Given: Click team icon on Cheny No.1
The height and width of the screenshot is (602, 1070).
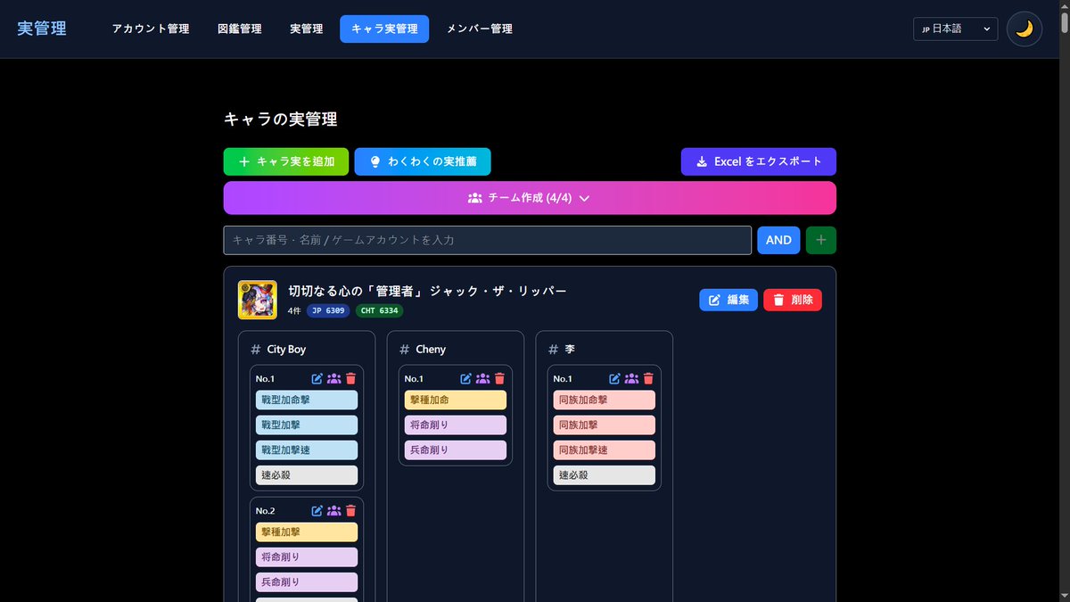Looking at the screenshot, I should pos(482,378).
